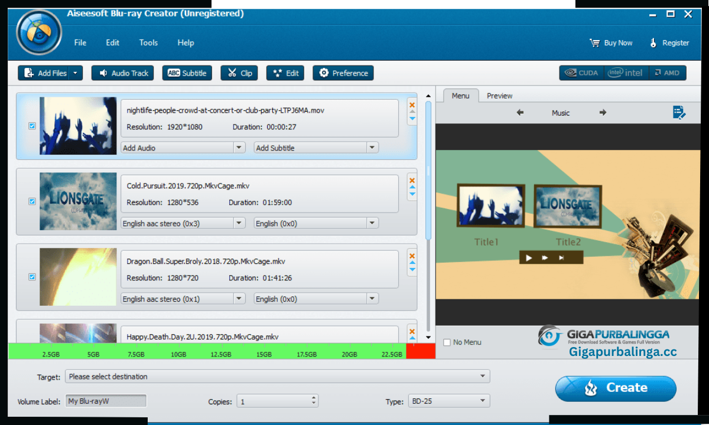
Task: Go to previous menu template arrow
Action: 520,113
